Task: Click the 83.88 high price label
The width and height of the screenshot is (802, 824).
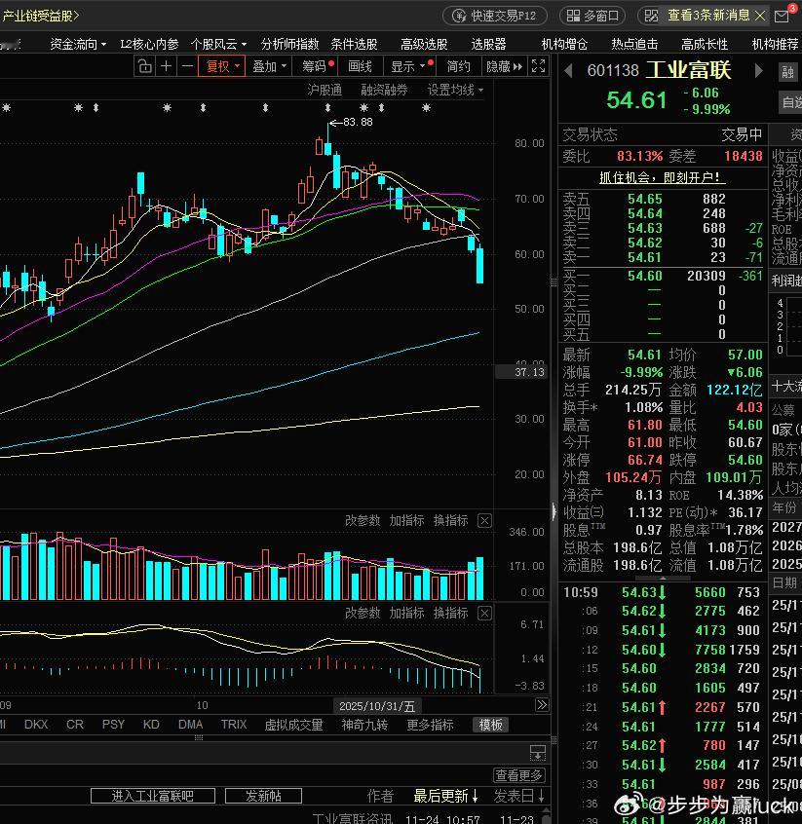Action: (358, 122)
